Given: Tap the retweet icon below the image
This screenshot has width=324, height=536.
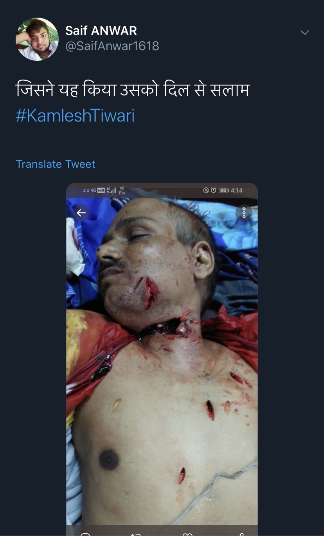Looking at the screenshot, I should [x=135, y=533].
